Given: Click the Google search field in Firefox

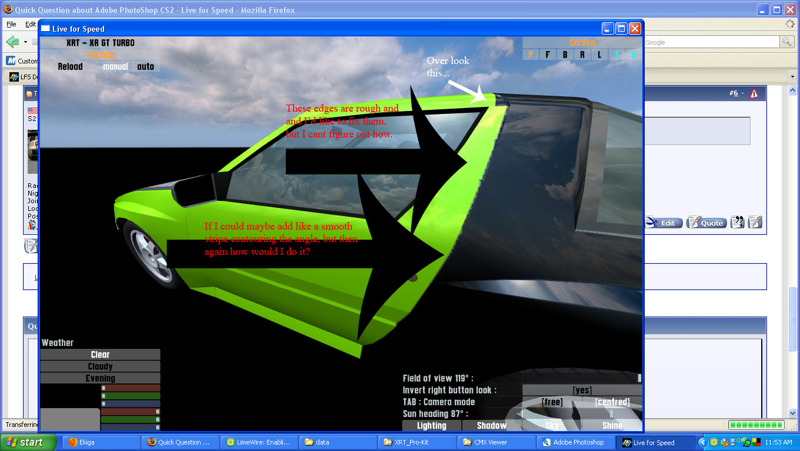Looking at the screenshot, I should (712, 42).
